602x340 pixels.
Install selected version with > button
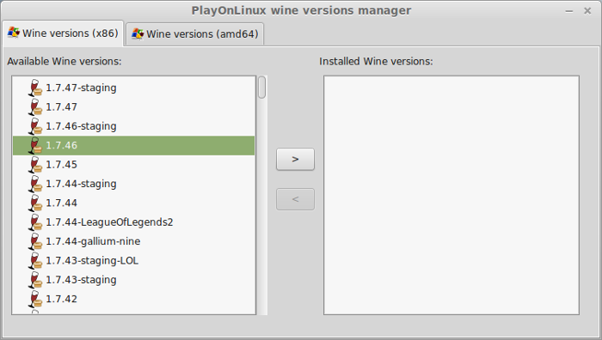295,159
